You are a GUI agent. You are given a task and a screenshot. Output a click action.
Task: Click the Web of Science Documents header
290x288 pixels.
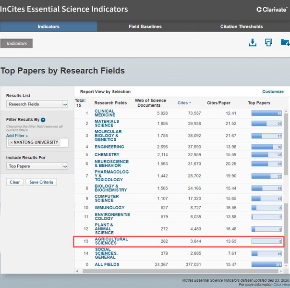pyautogui.click(x=150, y=103)
